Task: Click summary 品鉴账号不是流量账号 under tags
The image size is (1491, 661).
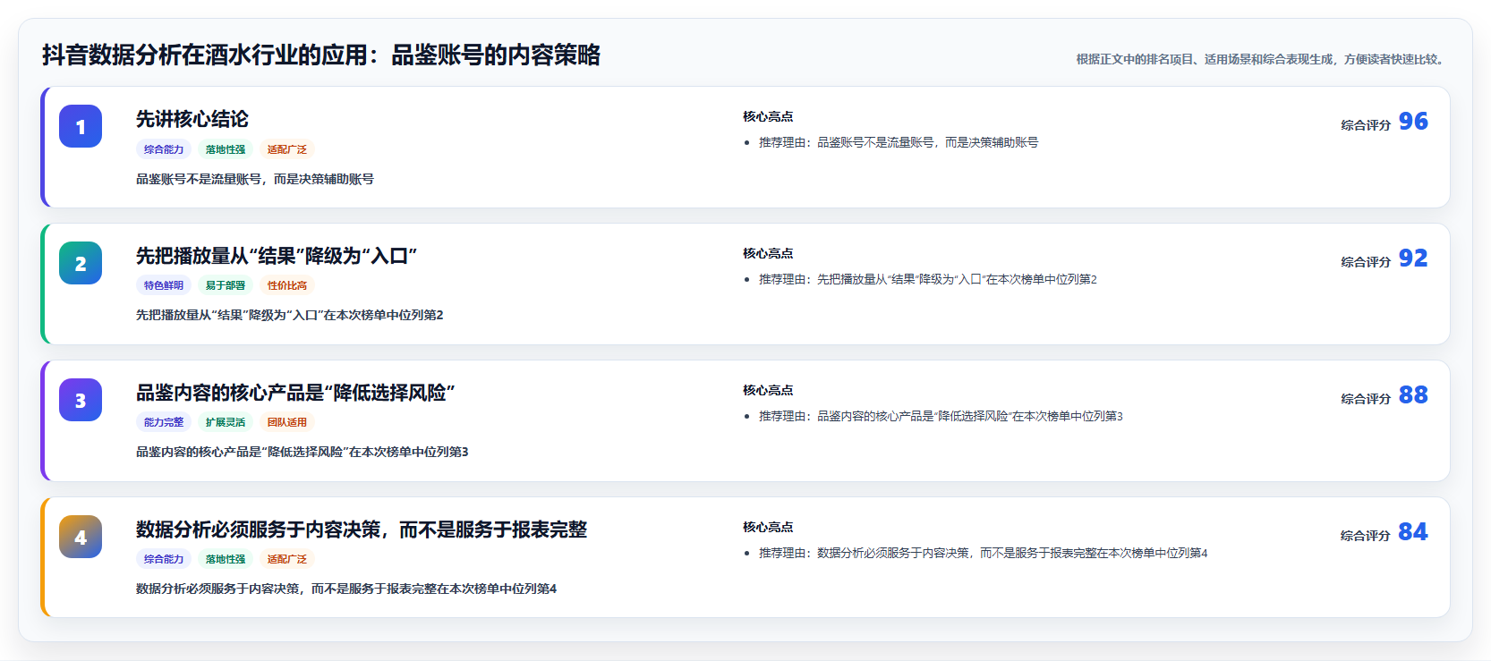Action: coord(255,179)
